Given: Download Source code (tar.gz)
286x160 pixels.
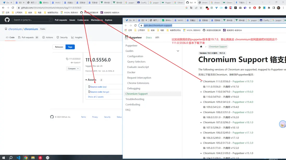Looking at the screenshot, I should coord(100,92).
